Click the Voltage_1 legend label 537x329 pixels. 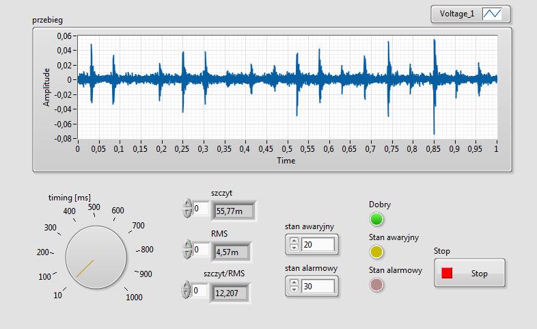(x=457, y=14)
